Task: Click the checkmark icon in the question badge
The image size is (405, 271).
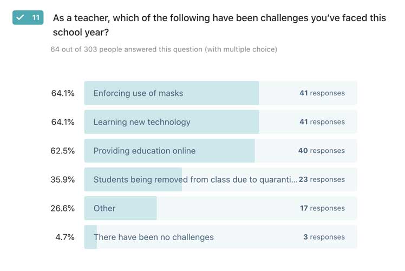Action: click(21, 18)
